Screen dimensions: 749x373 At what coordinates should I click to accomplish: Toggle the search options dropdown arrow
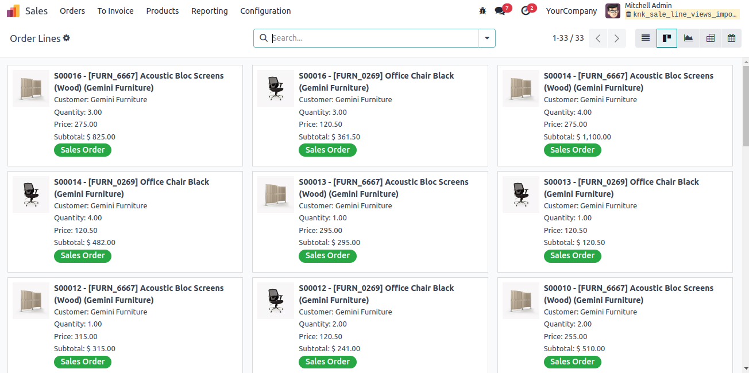[487, 38]
